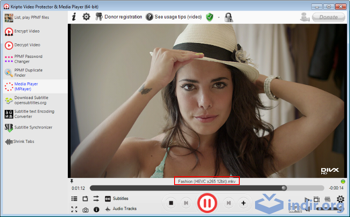Open the Audio Tracks menu
The width and height of the screenshot is (350, 217).
click(121, 209)
